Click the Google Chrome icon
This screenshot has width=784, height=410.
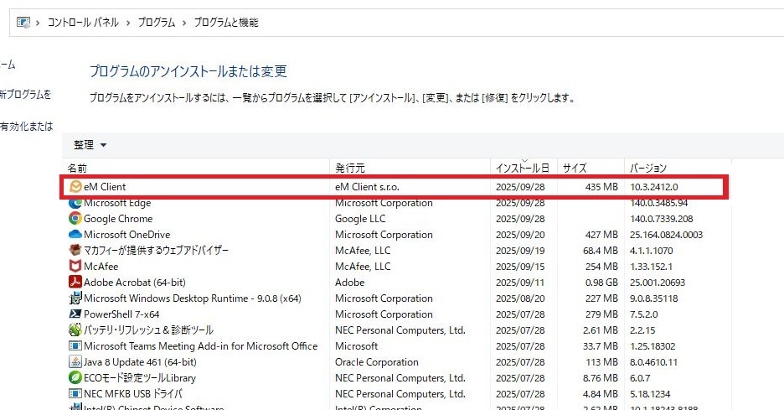pyautogui.click(x=75, y=219)
